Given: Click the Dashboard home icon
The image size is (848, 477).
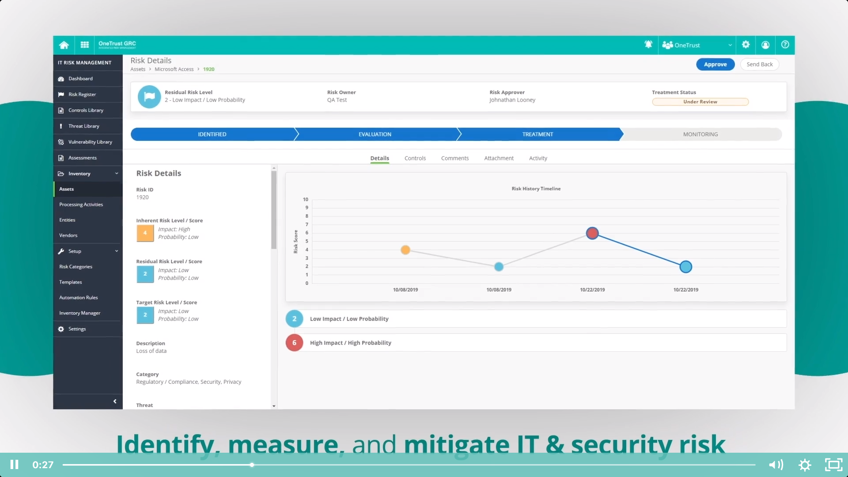Looking at the screenshot, I should (64, 45).
